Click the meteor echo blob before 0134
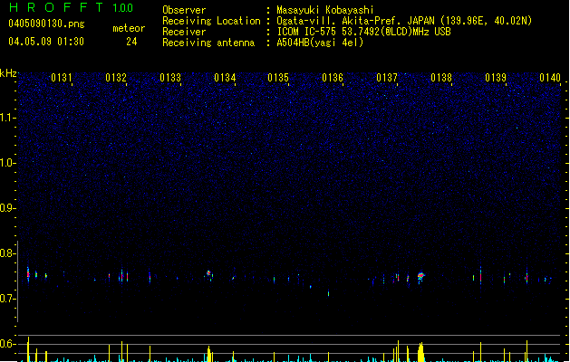The height and width of the screenshot is (362, 570). point(209,274)
